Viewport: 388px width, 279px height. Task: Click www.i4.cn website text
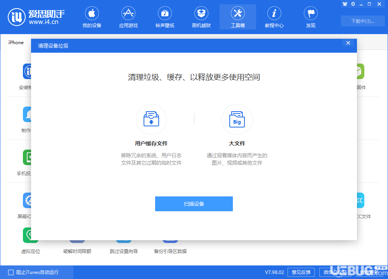coord(43,22)
